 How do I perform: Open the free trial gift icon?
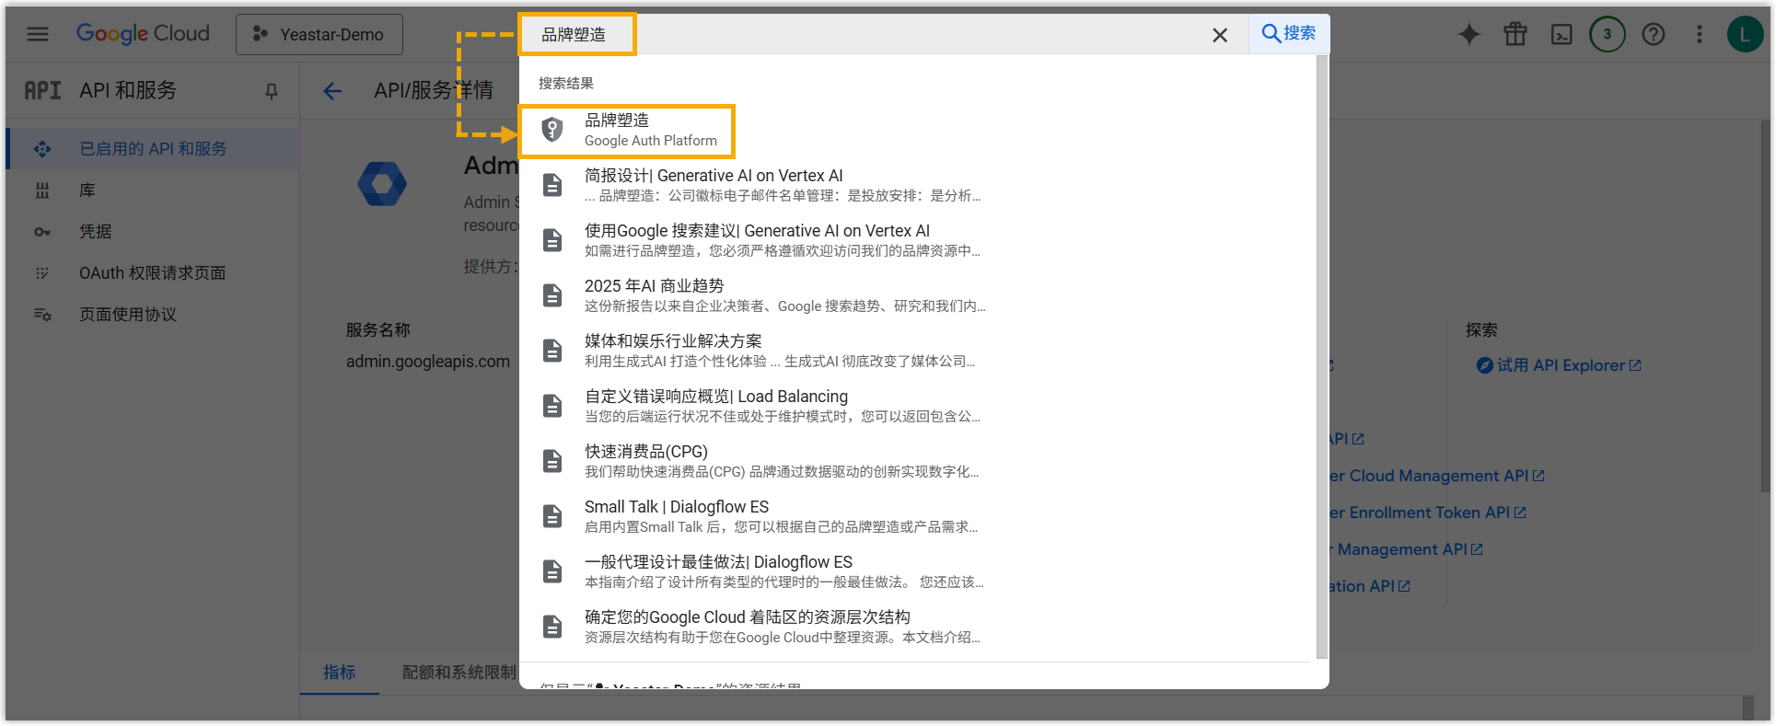point(1515,34)
